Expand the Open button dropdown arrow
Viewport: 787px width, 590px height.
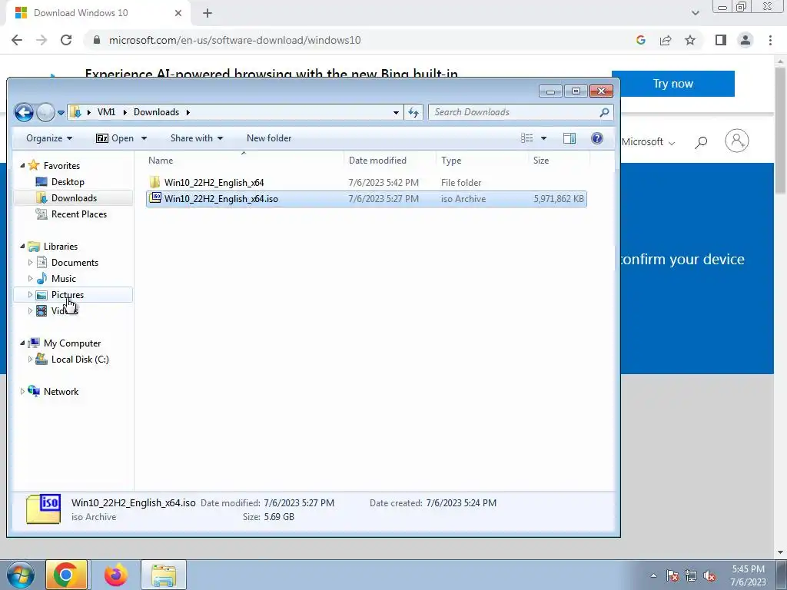pos(144,138)
